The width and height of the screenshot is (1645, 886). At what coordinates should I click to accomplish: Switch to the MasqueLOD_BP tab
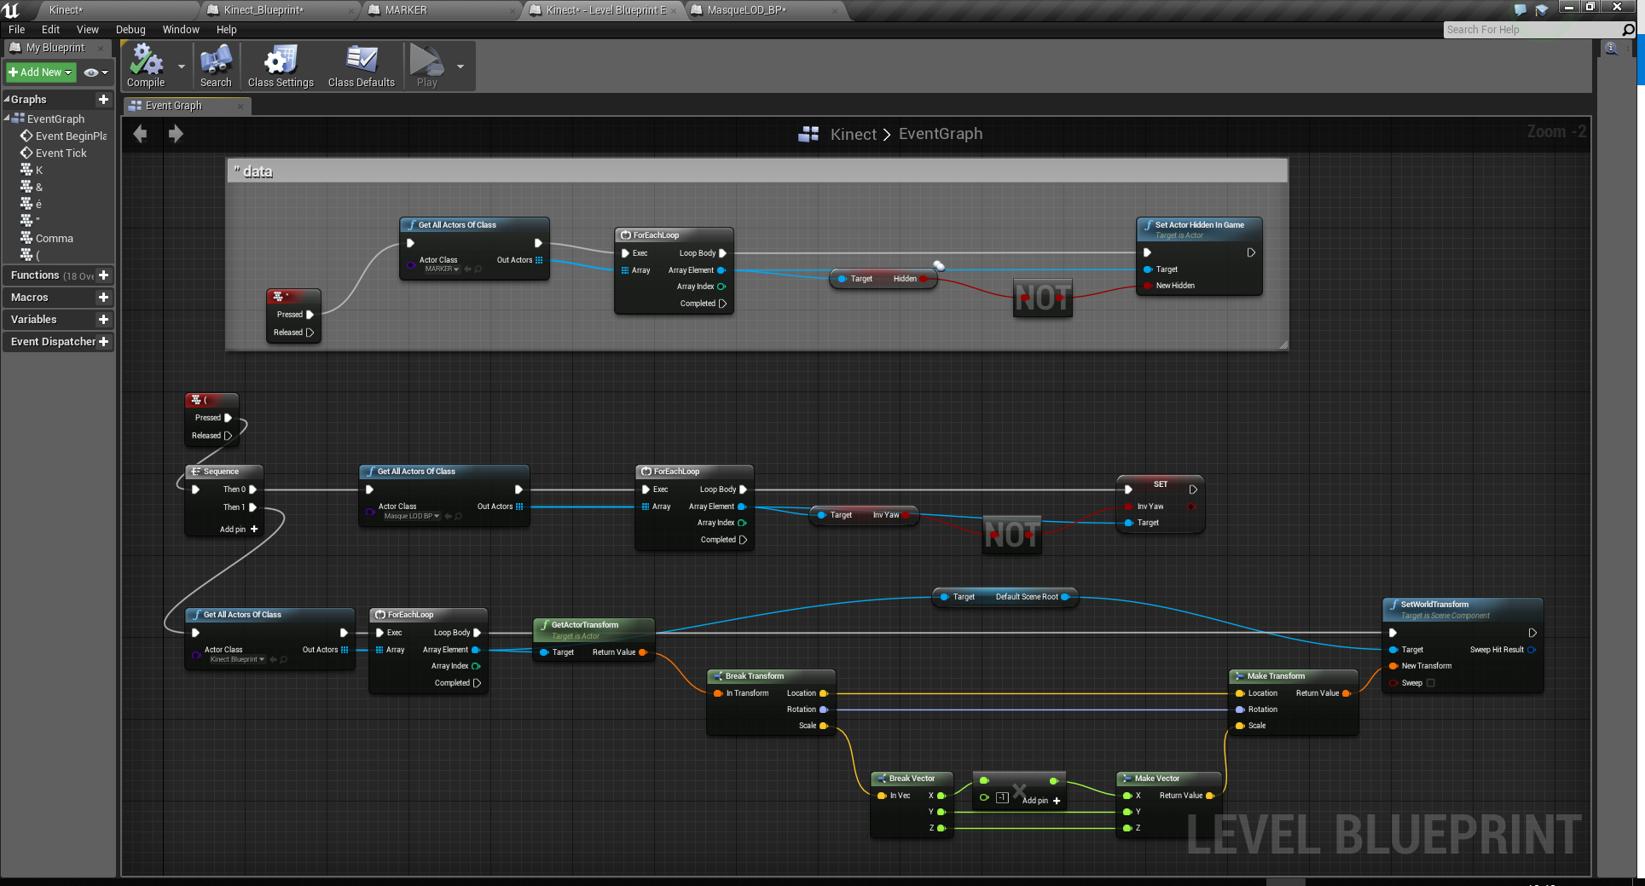[764, 10]
